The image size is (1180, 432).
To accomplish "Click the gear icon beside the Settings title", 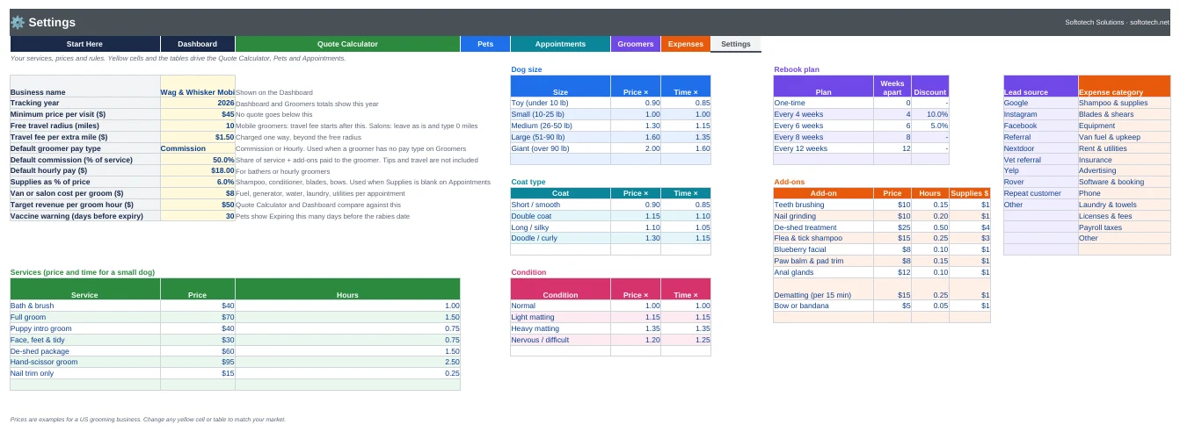I will [18, 22].
